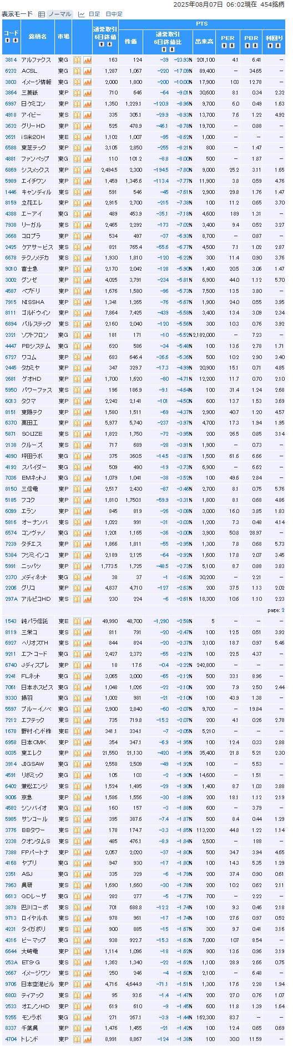This screenshot has height=1046, width=293.
Task: Open stock code 8035 link
Action: point(11,753)
